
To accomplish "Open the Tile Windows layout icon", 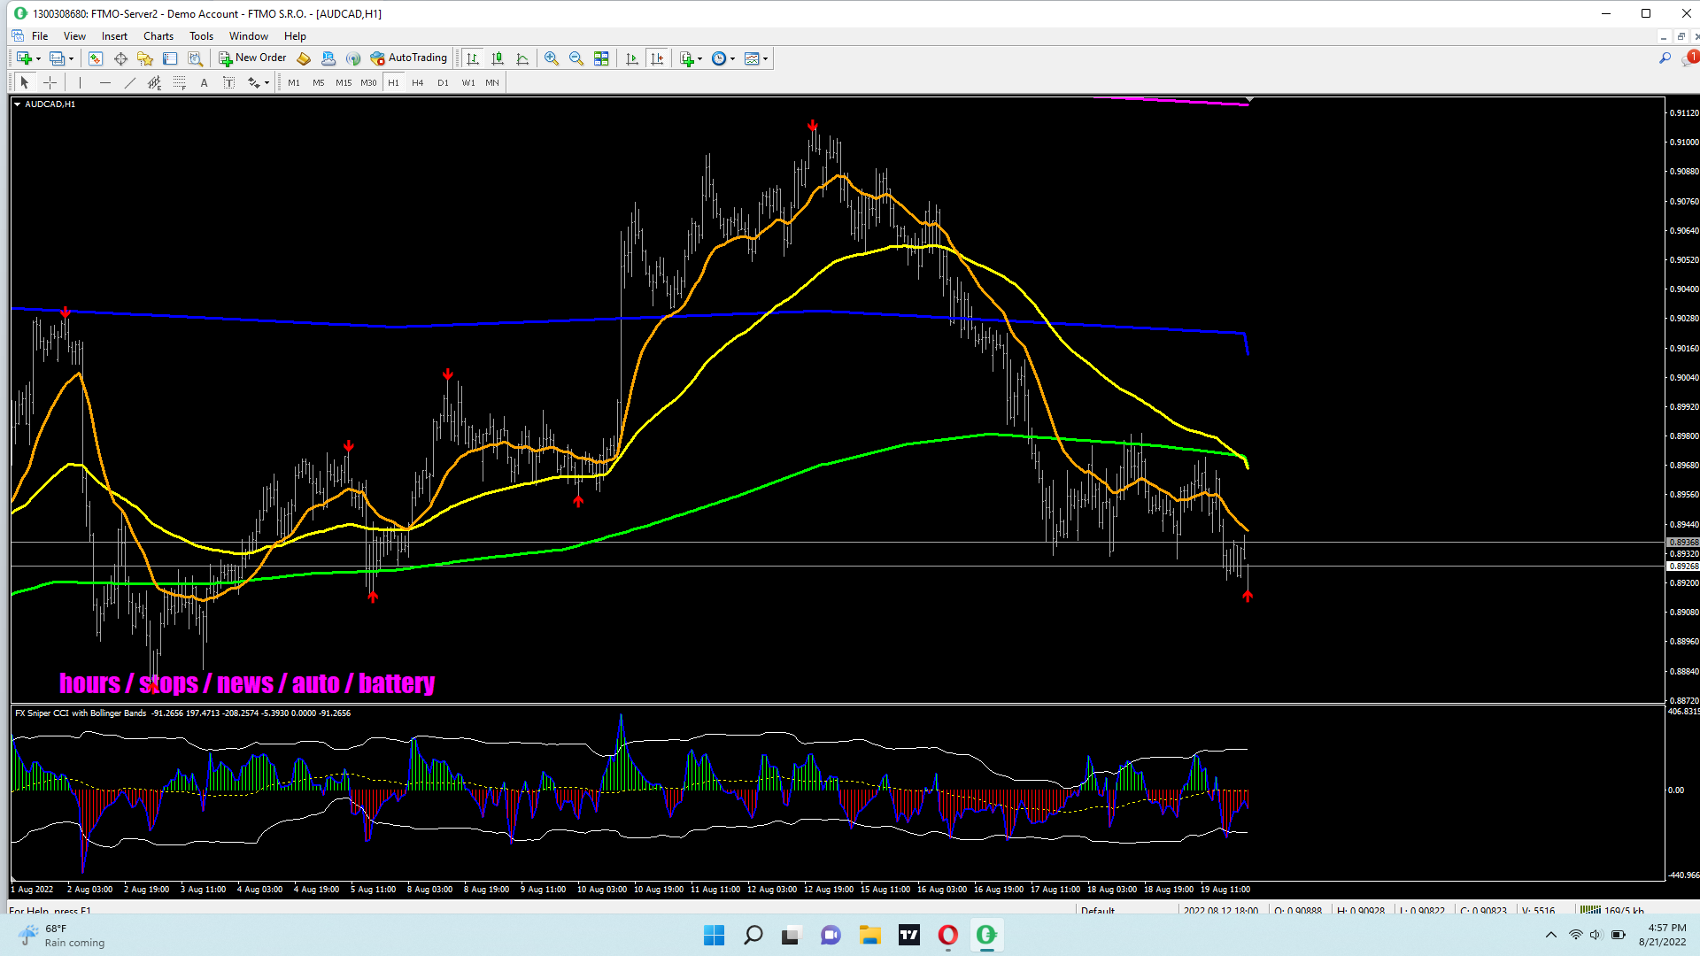I will click(x=601, y=58).
